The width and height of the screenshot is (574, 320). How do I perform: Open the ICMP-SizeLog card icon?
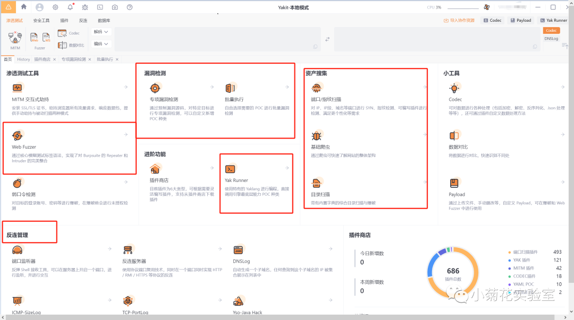tap(17, 300)
